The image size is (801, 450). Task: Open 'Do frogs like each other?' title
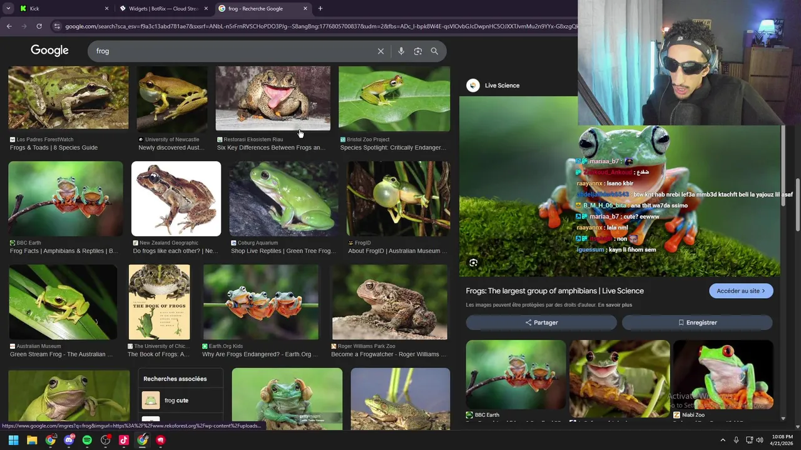pos(176,251)
